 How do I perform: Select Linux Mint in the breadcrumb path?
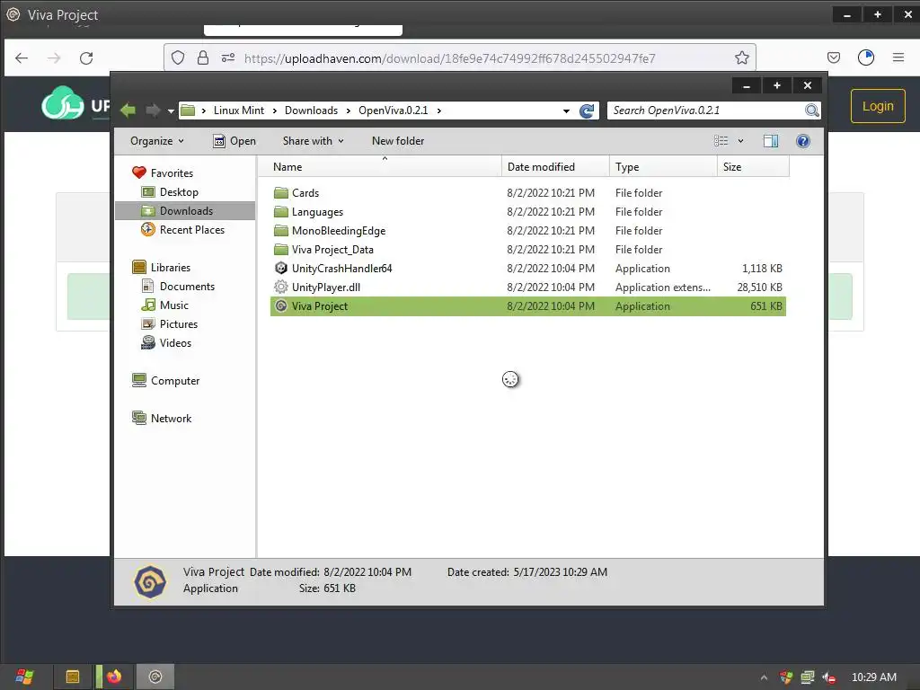click(x=238, y=111)
